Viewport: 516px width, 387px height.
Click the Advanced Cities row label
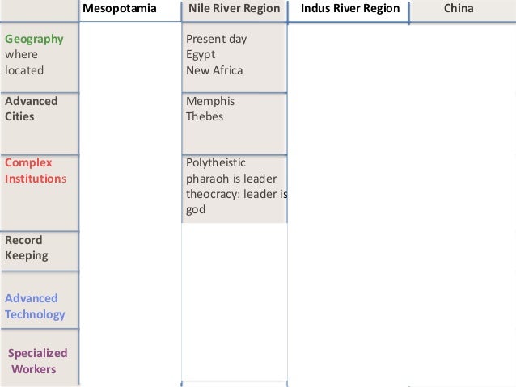[40, 124]
